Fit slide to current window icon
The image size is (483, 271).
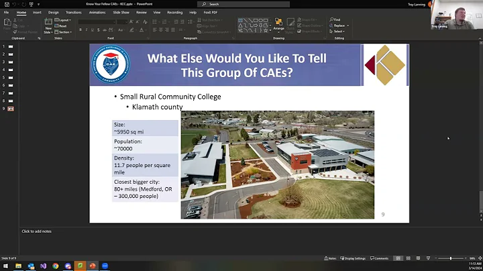pyautogui.click(x=480, y=258)
